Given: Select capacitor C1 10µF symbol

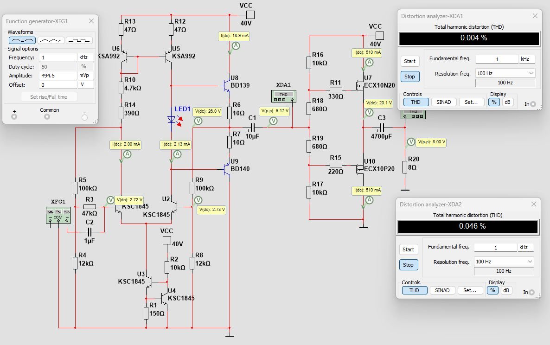Looking at the screenshot, I should 252,128.
